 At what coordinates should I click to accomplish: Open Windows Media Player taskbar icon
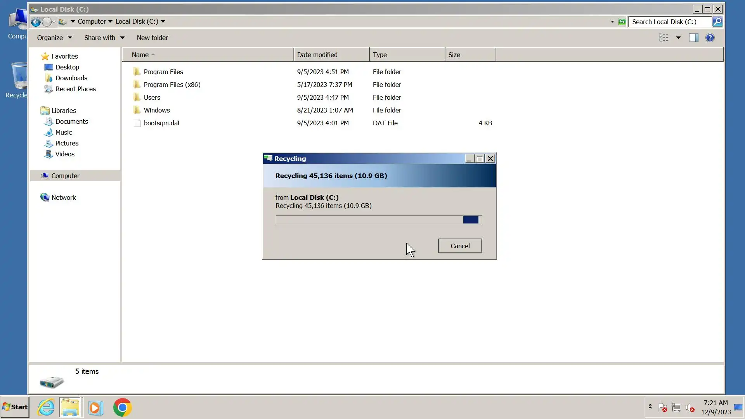click(95, 408)
